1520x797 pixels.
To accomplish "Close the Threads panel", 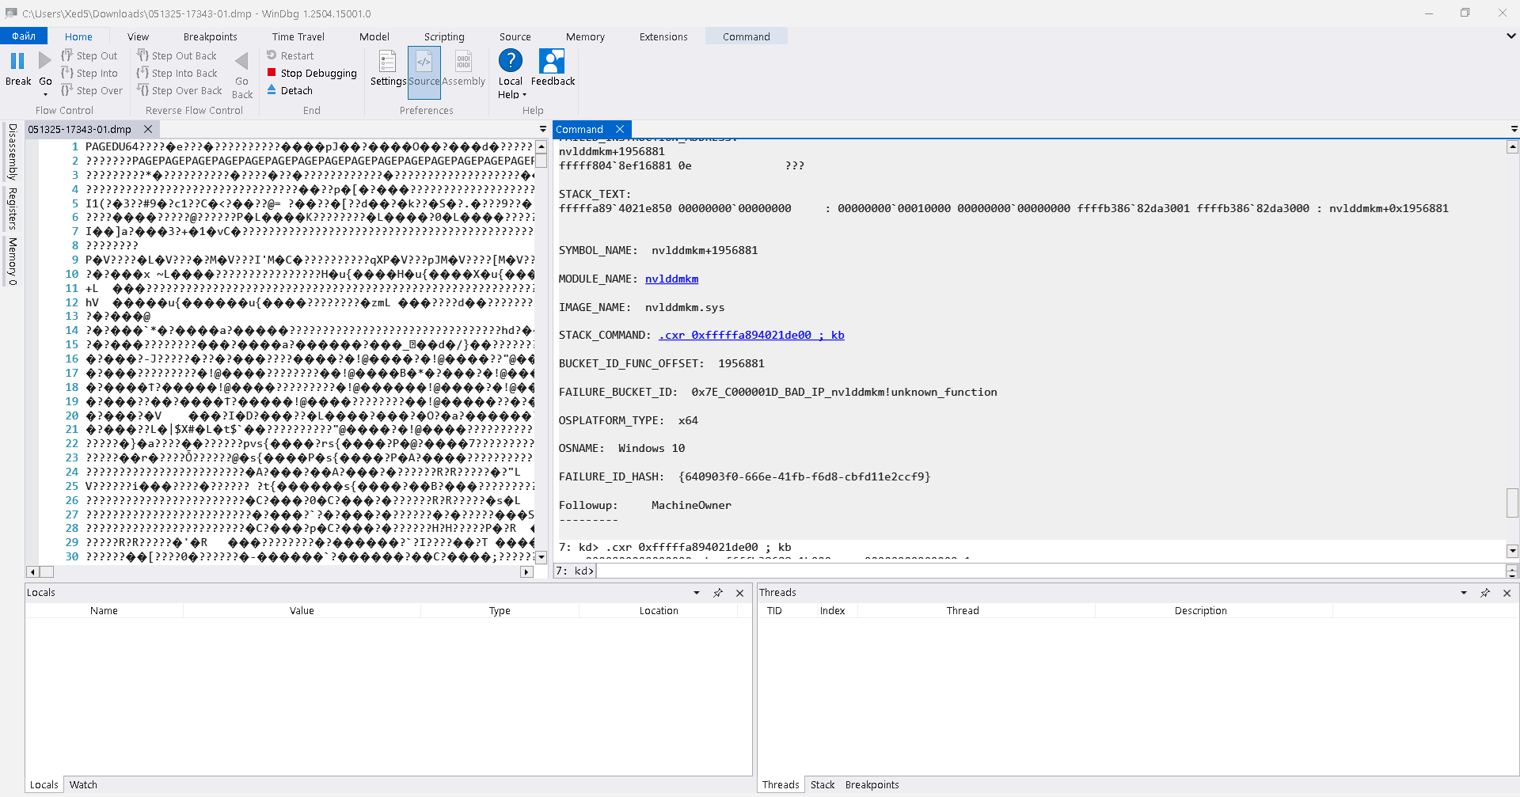I will (x=1507, y=592).
